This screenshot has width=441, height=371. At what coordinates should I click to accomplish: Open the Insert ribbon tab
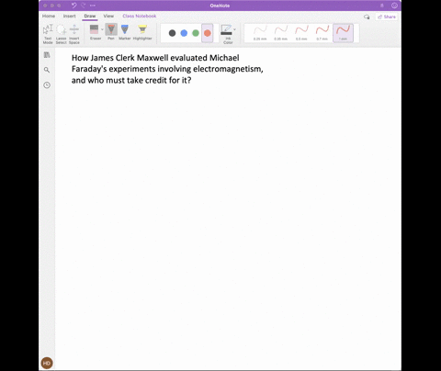70,16
